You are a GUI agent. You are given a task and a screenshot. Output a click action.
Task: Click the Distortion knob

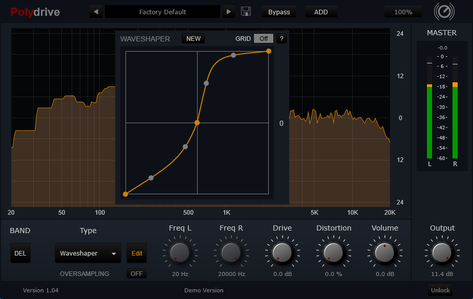pos(334,252)
